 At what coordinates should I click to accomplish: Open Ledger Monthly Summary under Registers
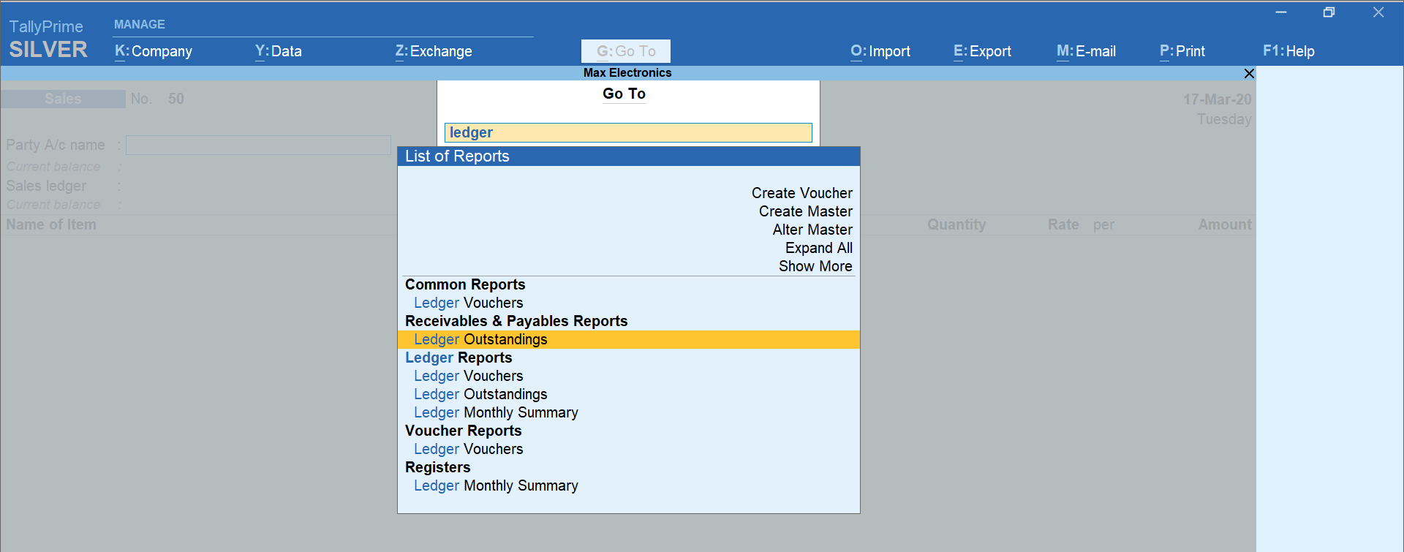pyautogui.click(x=496, y=485)
